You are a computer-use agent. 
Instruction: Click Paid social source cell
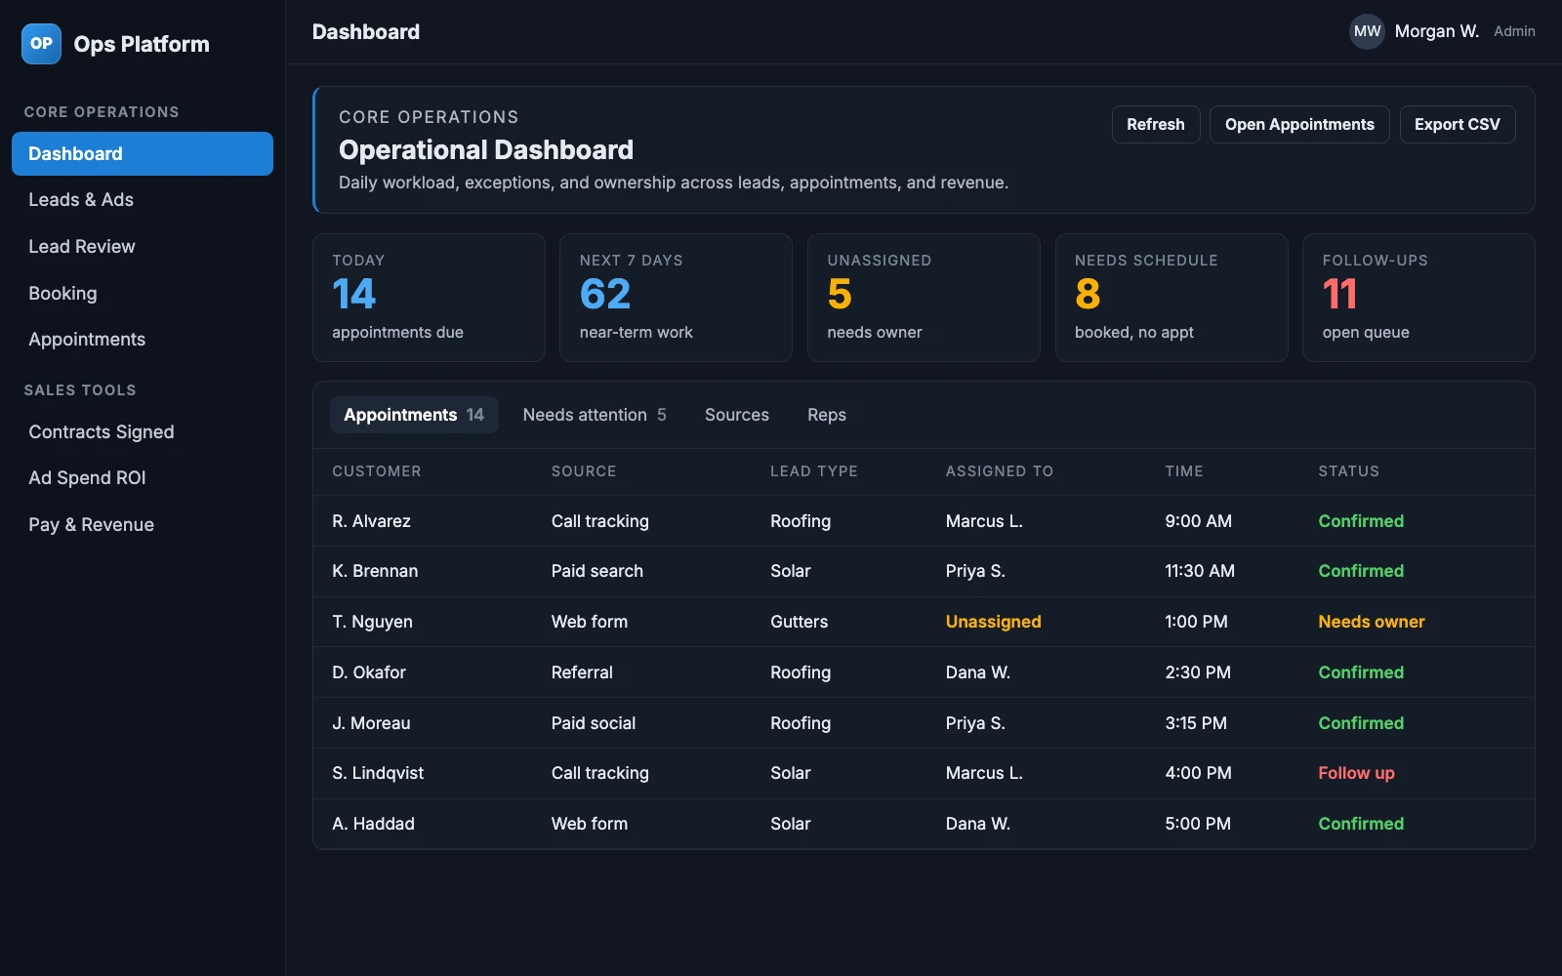(594, 723)
